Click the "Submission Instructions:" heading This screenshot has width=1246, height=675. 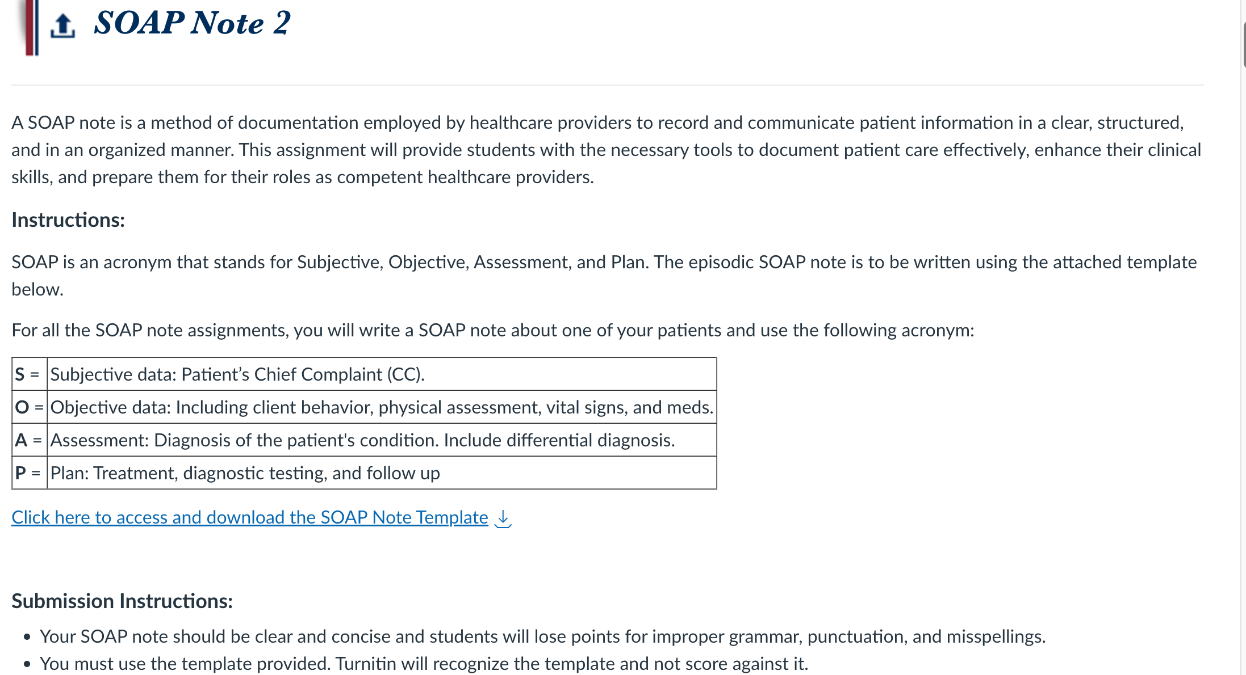point(122,601)
